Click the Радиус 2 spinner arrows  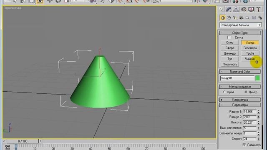coord(259,117)
